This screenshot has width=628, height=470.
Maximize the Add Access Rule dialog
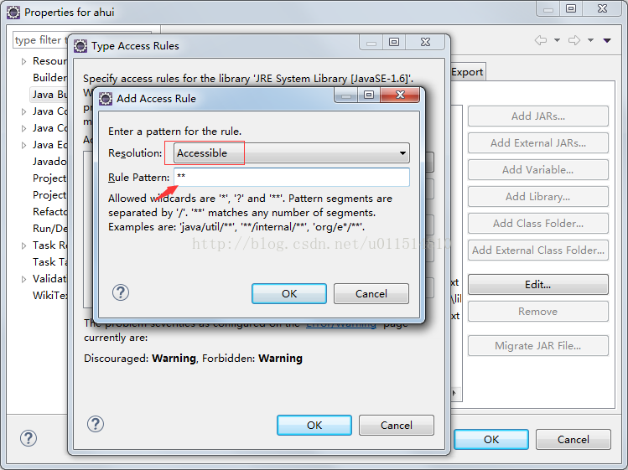pos(369,95)
